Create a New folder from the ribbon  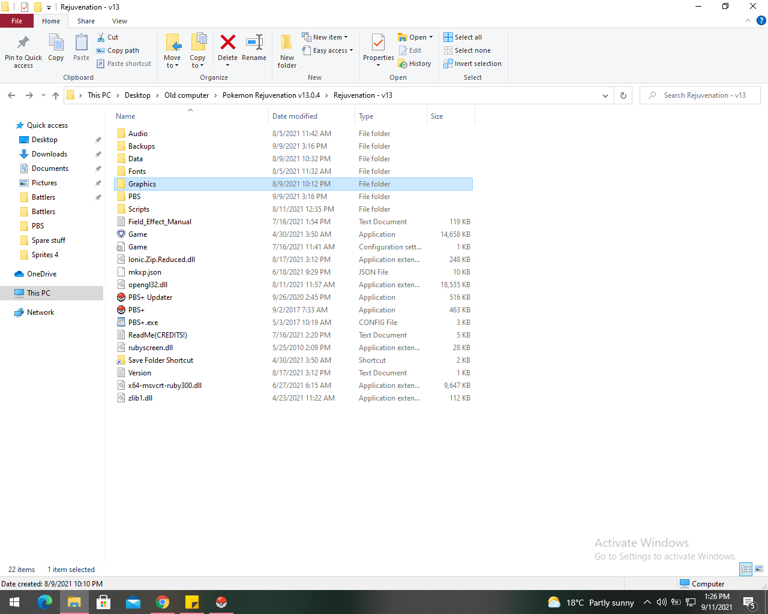tap(287, 50)
